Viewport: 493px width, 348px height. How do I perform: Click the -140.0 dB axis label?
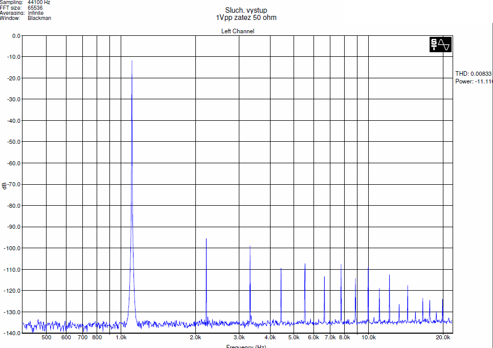pos(12,333)
